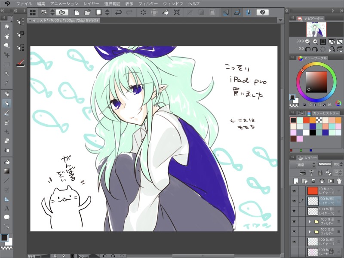The width and height of the screenshot is (344, 258).
Task: Toggle Lock Layer padlock icon
Action: point(320,173)
